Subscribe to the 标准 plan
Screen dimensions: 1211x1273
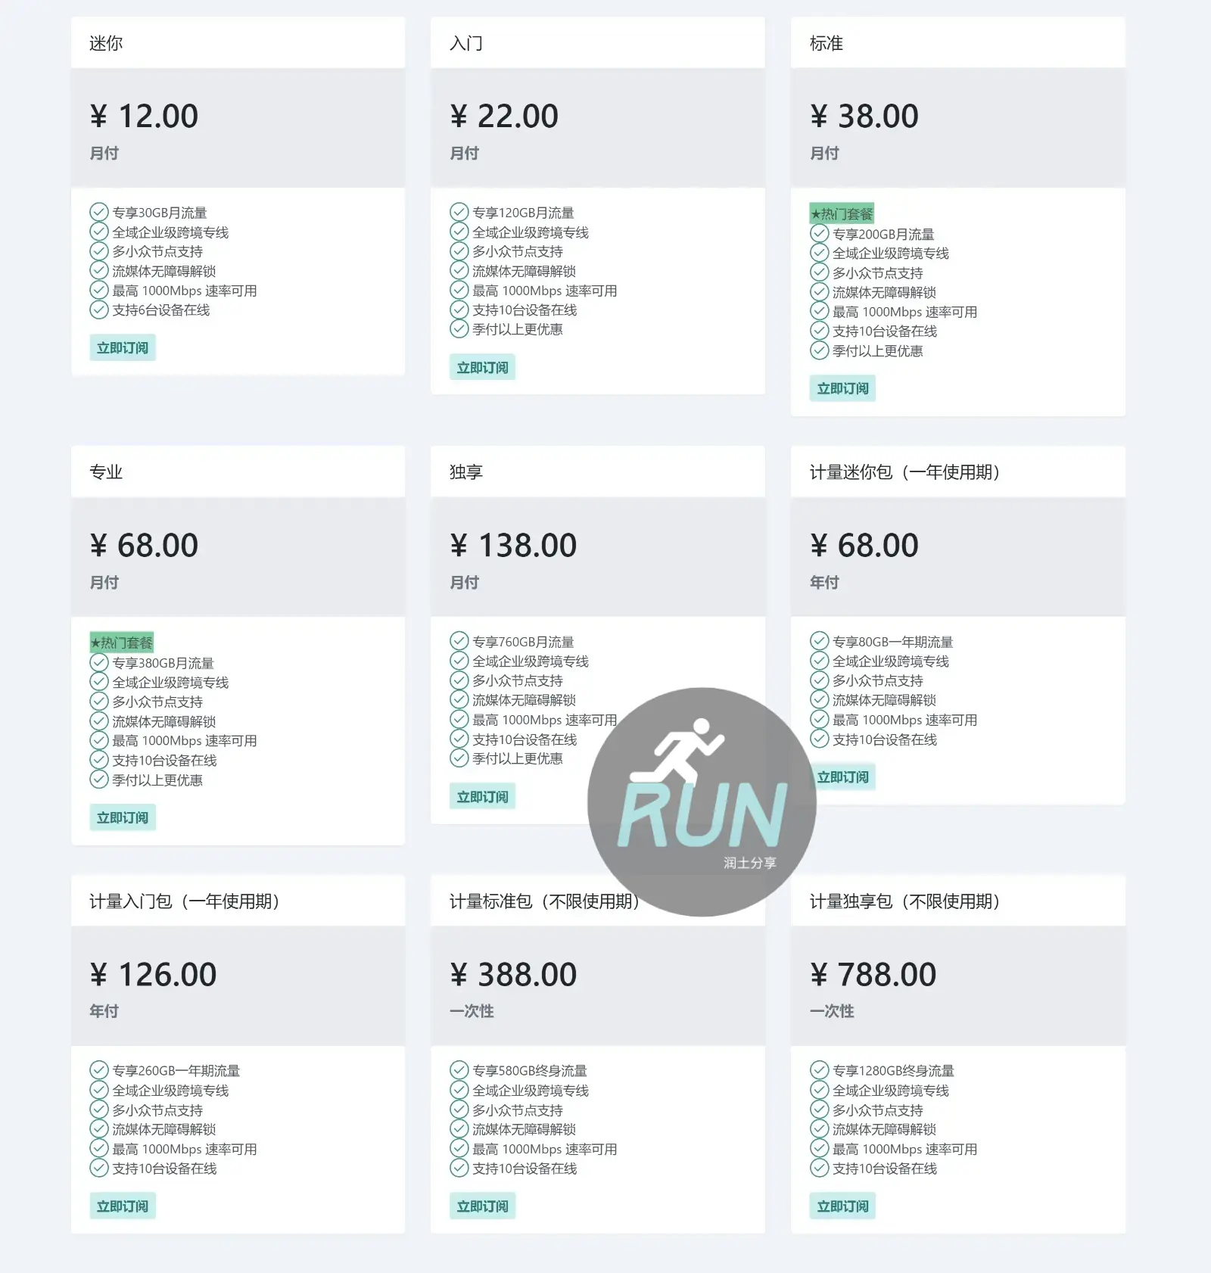coord(842,388)
